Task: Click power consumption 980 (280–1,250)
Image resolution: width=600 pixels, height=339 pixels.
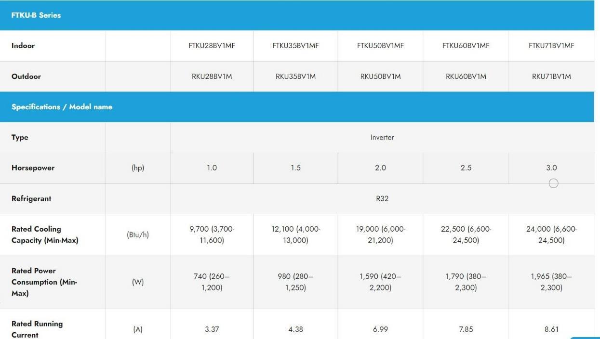Action: click(x=295, y=282)
